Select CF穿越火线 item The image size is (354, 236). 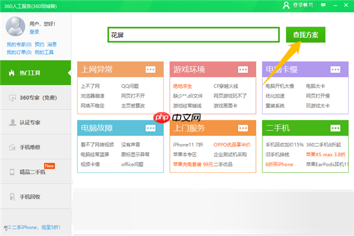(x=226, y=86)
